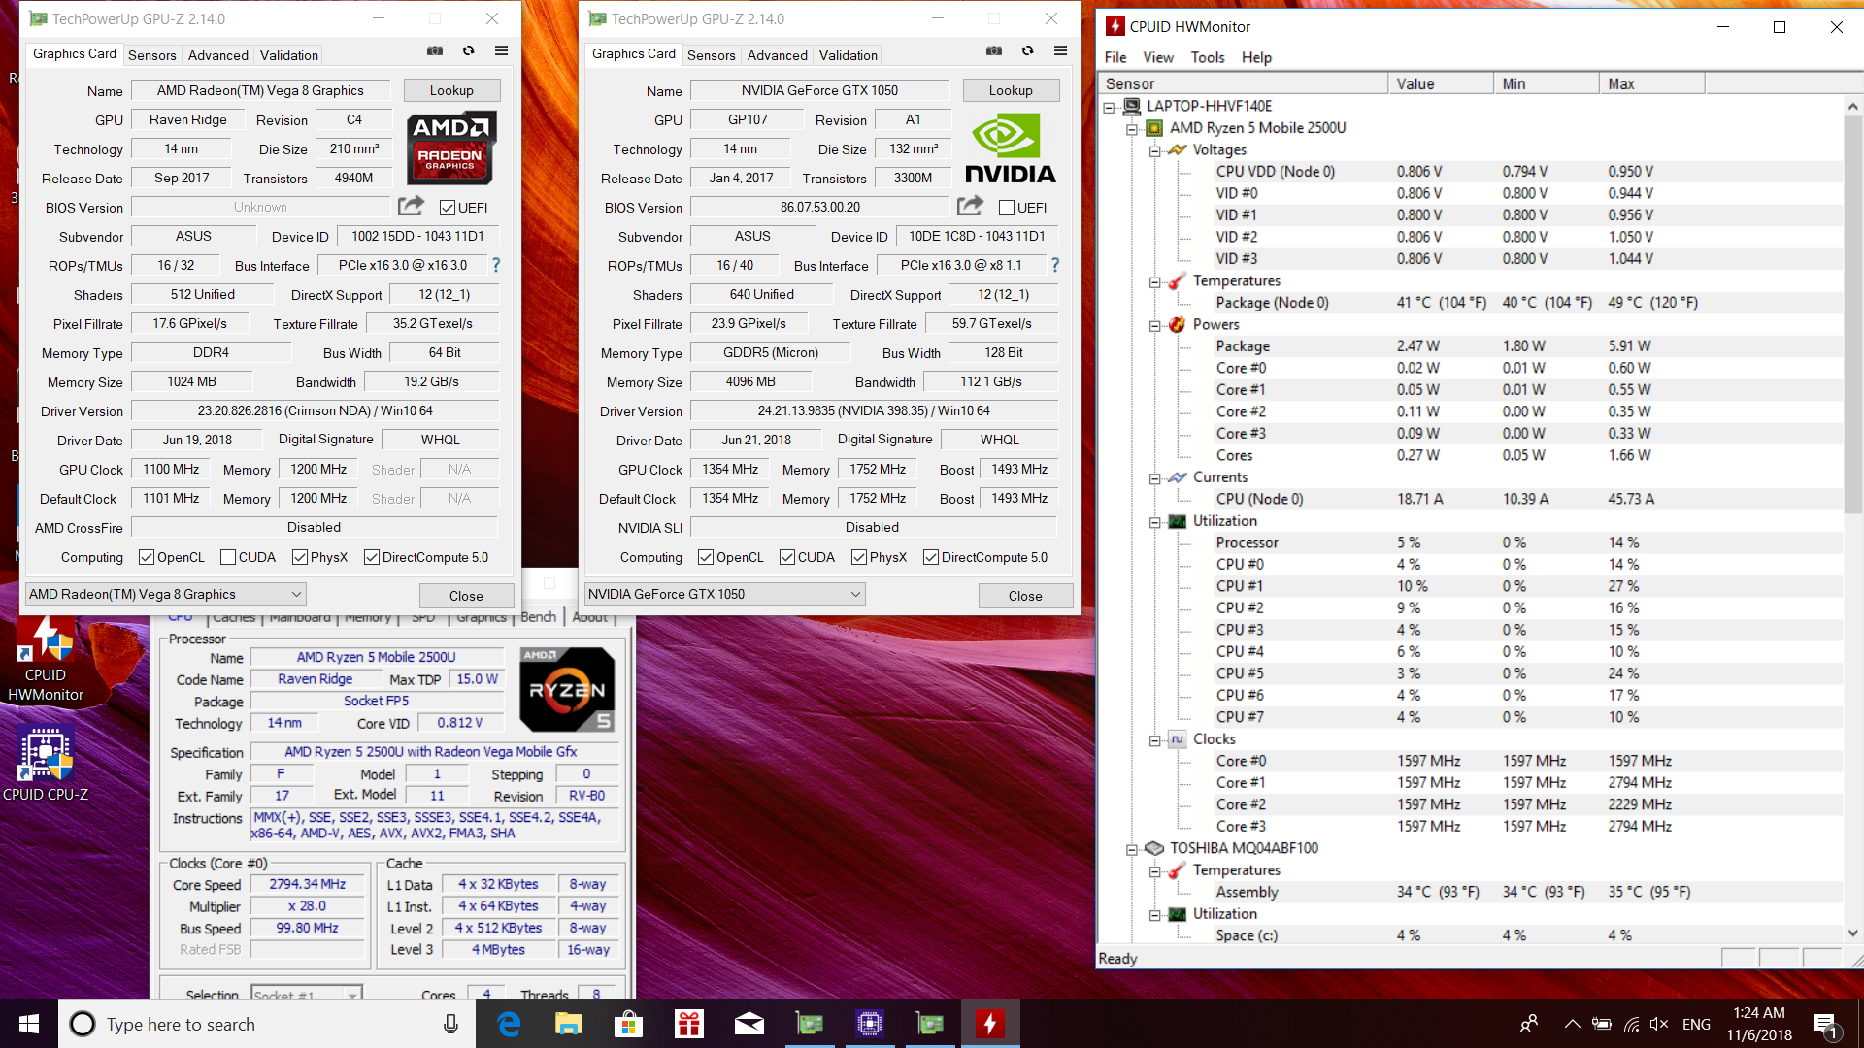The width and height of the screenshot is (1864, 1048).
Task: Click screenshot camera icon in NVIDIA GPU-Z window
Action: [x=994, y=51]
